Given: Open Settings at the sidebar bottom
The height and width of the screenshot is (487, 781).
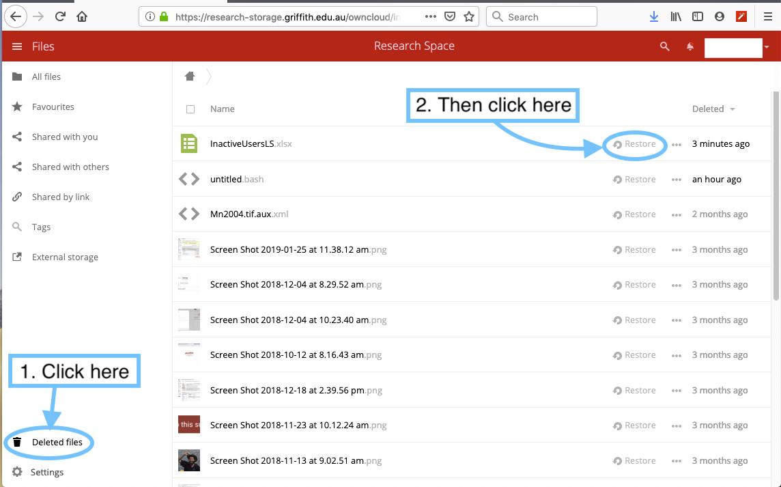Looking at the screenshot, I should [x=46, y=472].
